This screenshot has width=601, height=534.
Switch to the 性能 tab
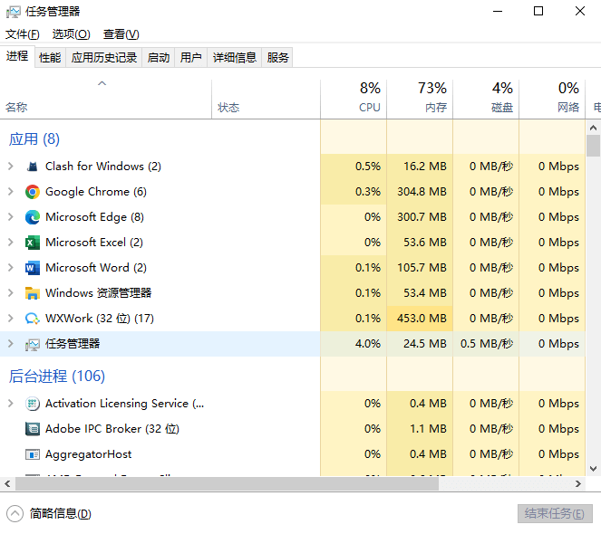click(50, 58)
